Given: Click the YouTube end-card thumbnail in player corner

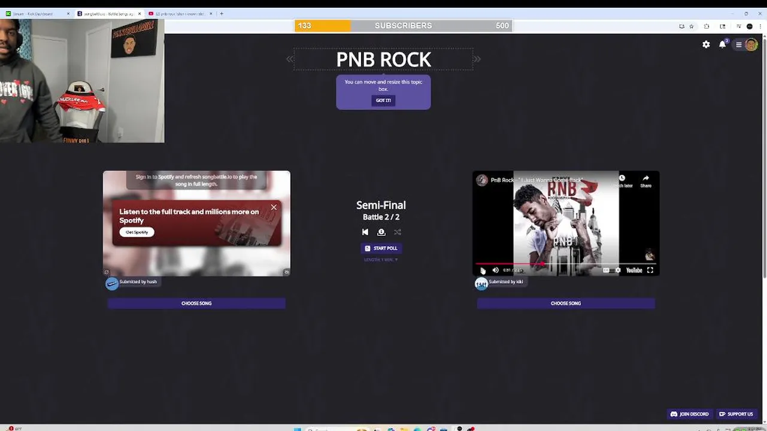Looking at the screenshot, I should (650, 255).
